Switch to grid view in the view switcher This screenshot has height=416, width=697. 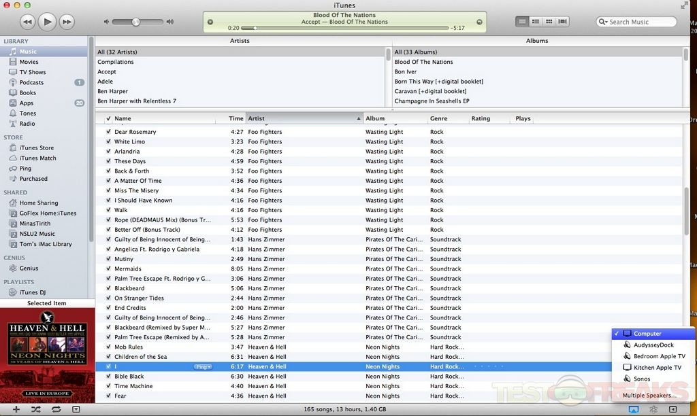point(549,22)
